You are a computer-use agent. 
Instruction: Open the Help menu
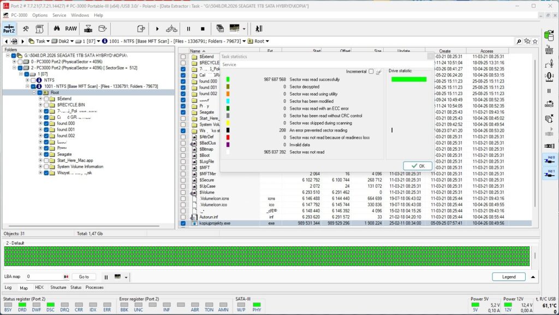[98, 15]
